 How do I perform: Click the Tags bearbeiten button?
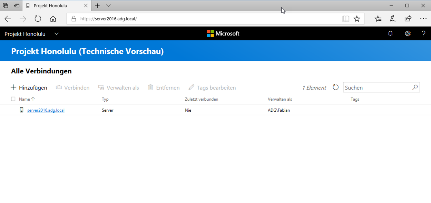pyautogui.click(x=212, y=88)
